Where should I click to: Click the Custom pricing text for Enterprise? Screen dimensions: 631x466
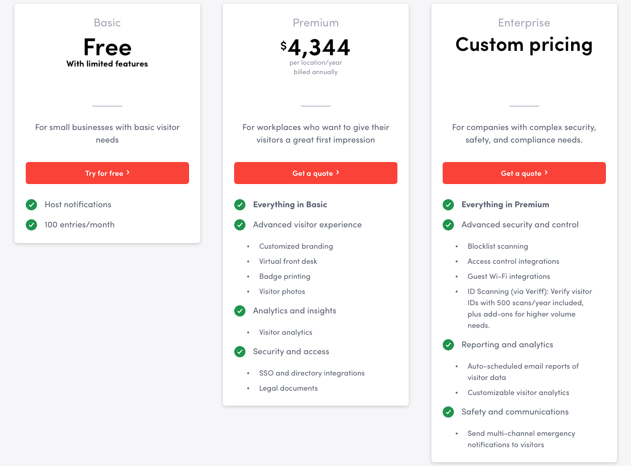pyautogui.click(x=523, y=45)
